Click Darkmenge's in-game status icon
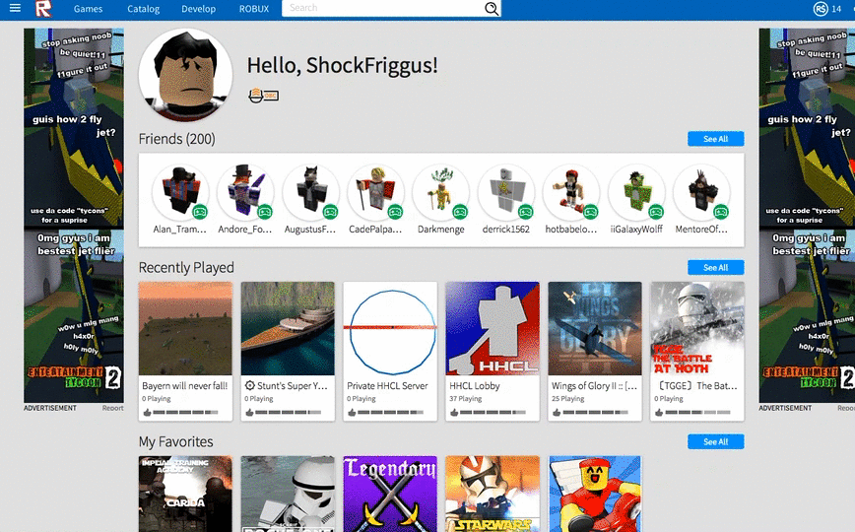855x532 pixels. (x=460, y=212)
